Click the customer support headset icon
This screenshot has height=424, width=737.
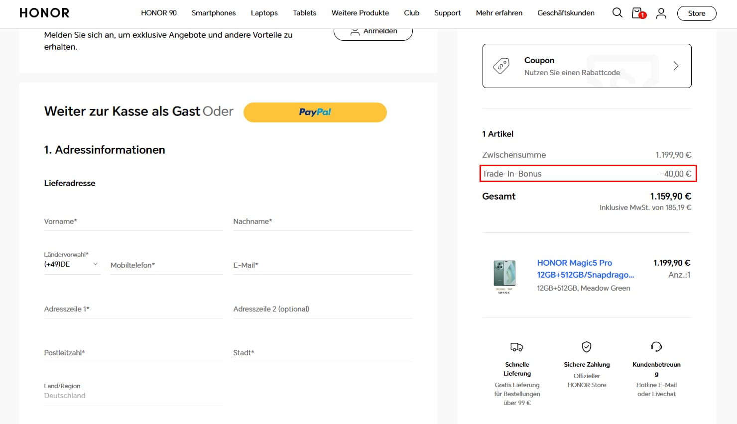tap(656, 346)
